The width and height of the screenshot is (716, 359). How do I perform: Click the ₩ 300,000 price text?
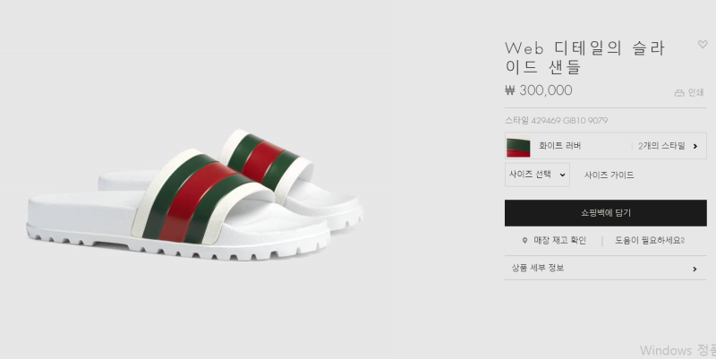pyautogui.click(x=539, y=90)
